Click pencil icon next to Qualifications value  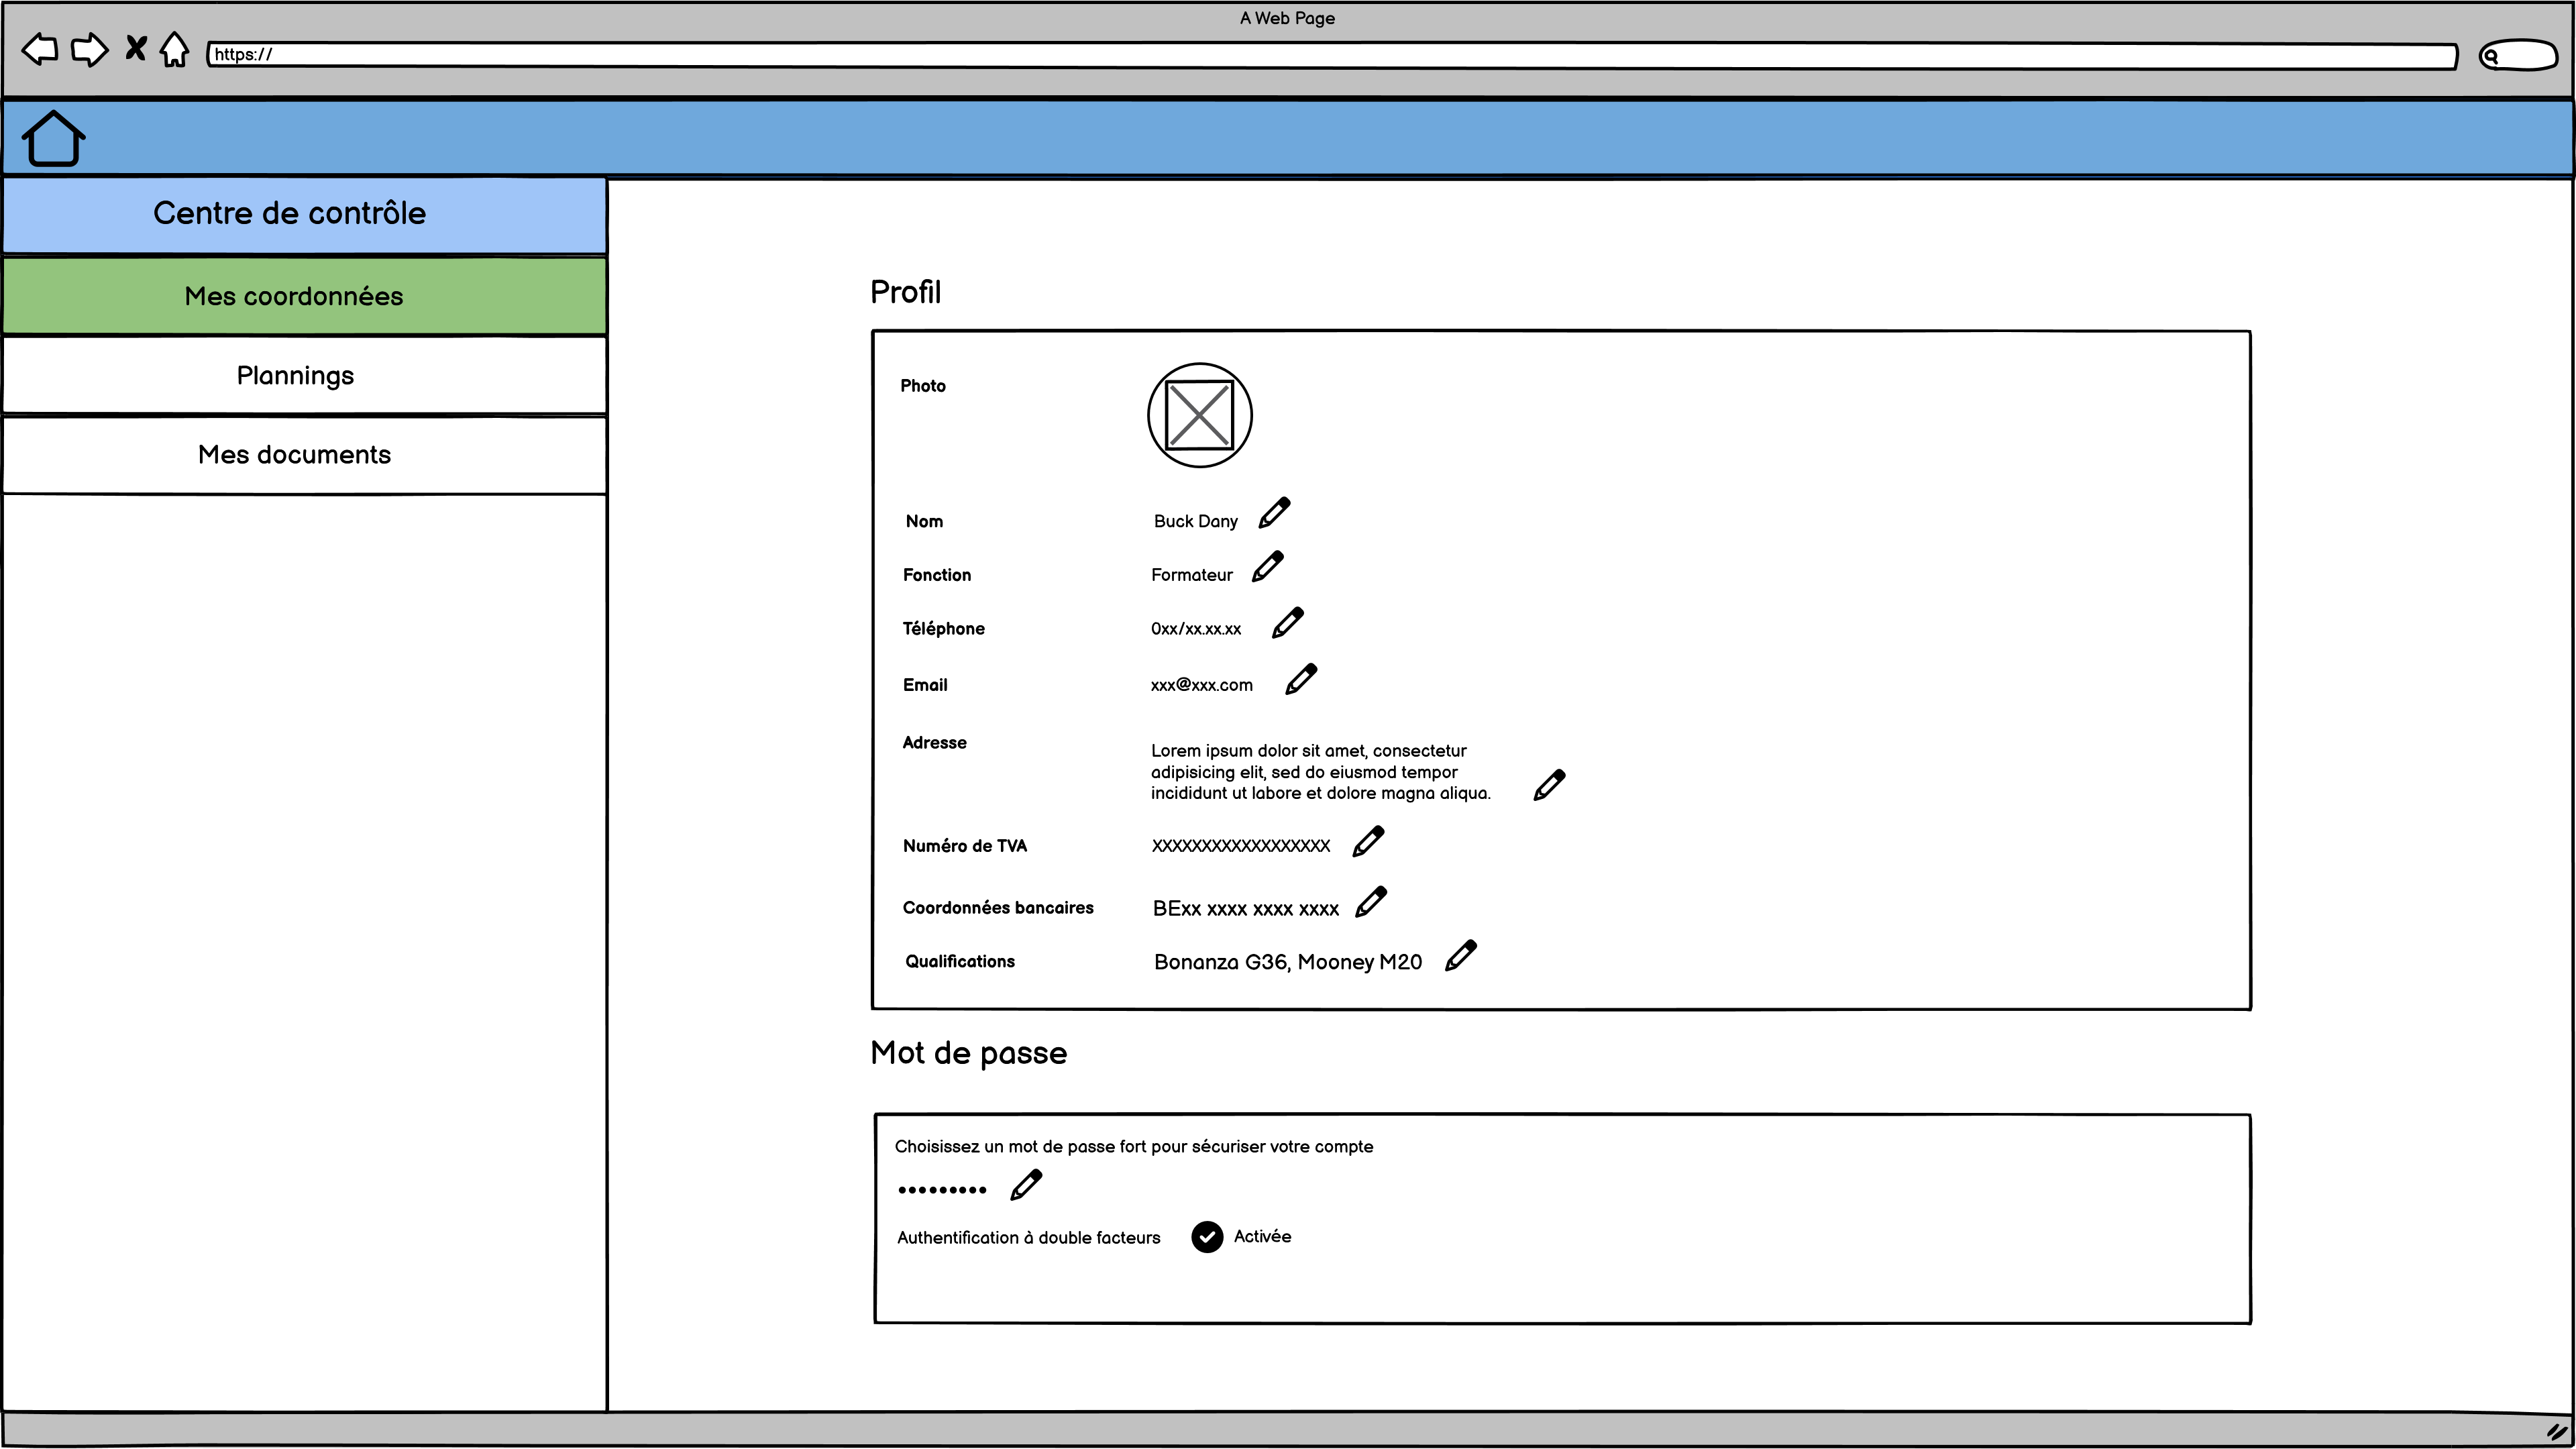1461,955
